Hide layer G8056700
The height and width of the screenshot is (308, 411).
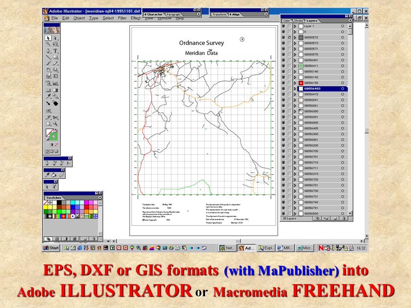(283, 151)
